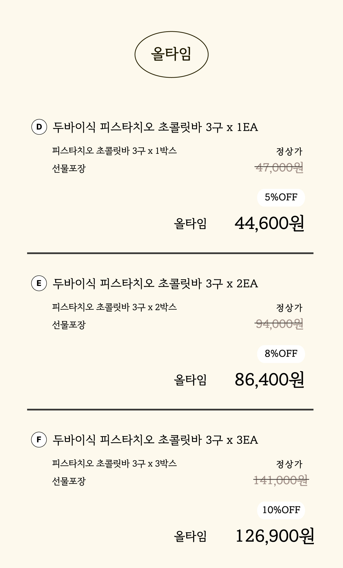Open option F title with 3EA
The width and height of the screenshot is (343, 568).
tap(155, 440)
